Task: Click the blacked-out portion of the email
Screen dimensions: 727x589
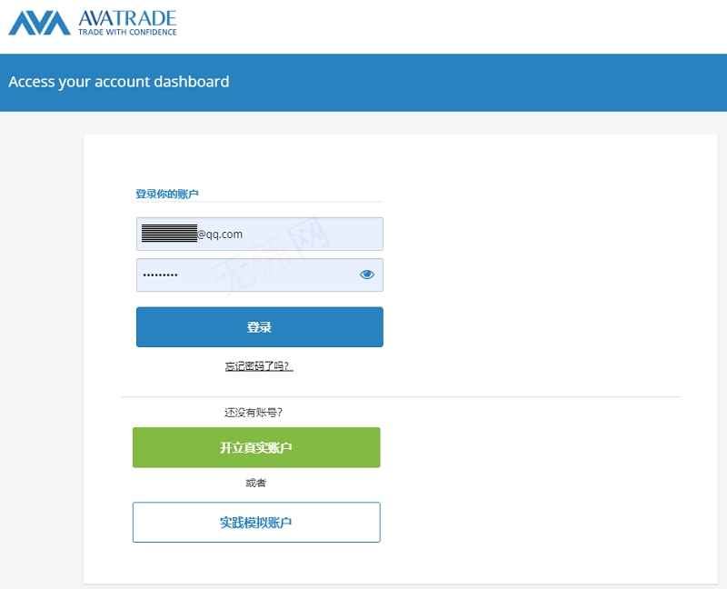Action: [x=169, y=234]
